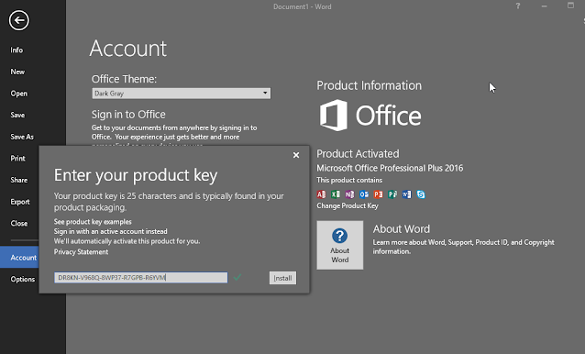Click the Product Activated heading
This screenshot has width=585, height=354.
click(358, 154)
